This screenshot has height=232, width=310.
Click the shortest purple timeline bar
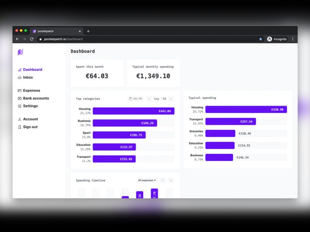pyautogui.click(x=125, y=197)
